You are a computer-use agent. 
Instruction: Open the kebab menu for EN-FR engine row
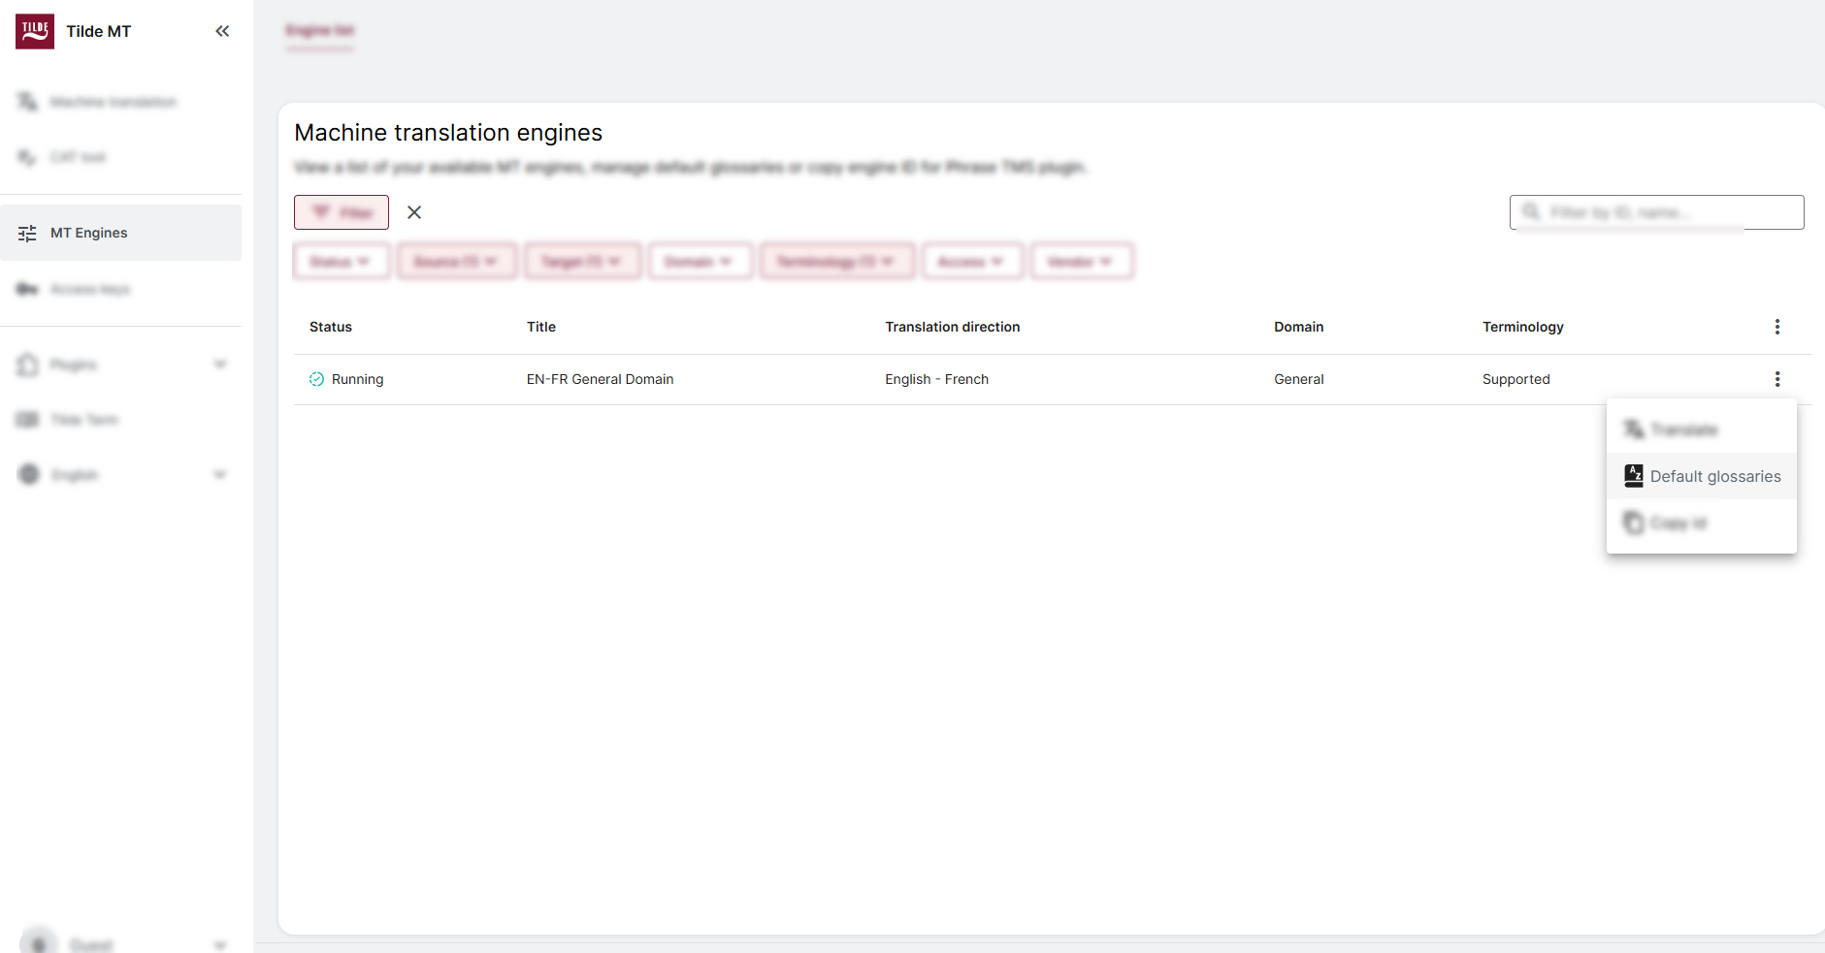(1777, 379)
